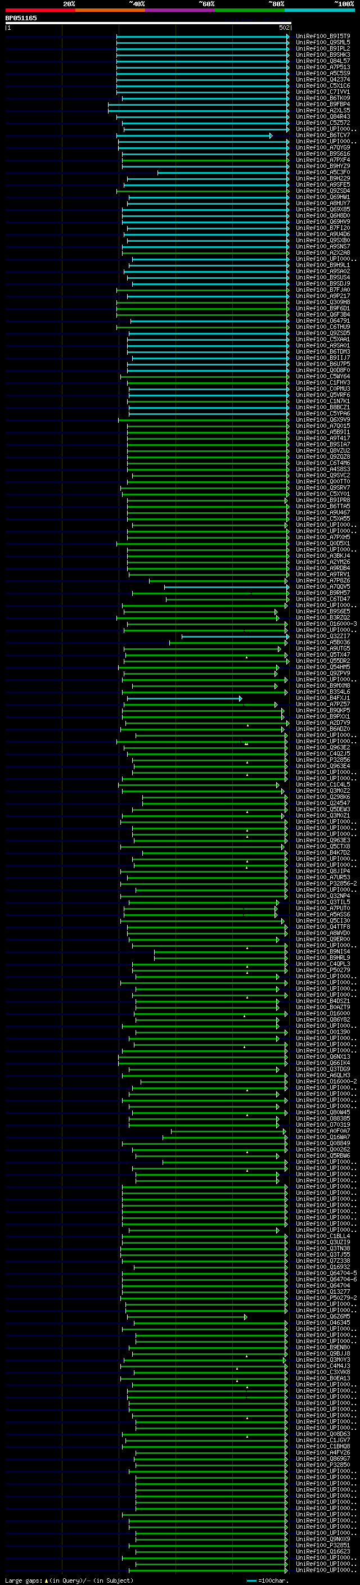This screenshot has width=360, height=1585.
Task: Click the UniRef100_B9S6E5 label
Action: (x=323, y=612)
